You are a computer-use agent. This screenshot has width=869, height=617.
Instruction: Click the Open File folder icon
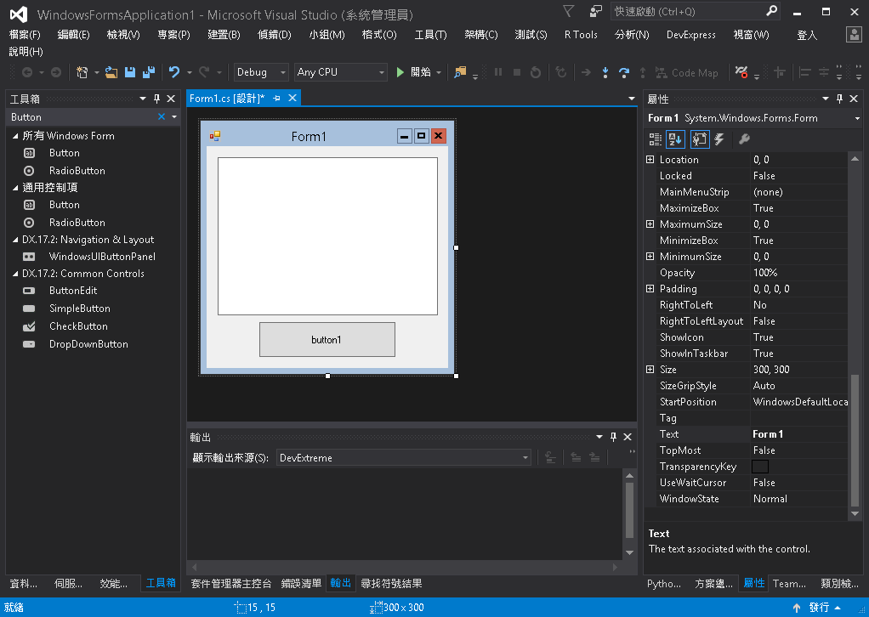coord(111,72)
